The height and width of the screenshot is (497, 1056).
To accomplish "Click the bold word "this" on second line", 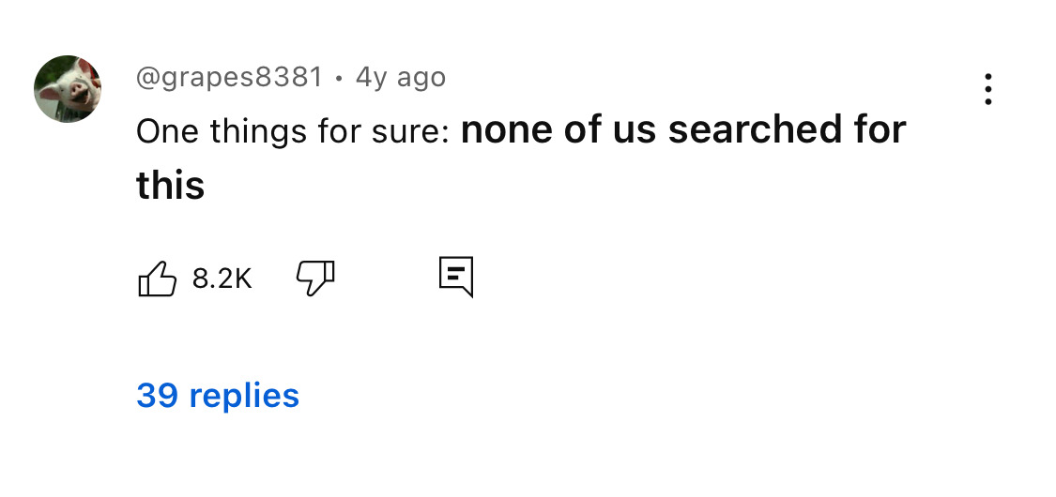I will point(170,186).
